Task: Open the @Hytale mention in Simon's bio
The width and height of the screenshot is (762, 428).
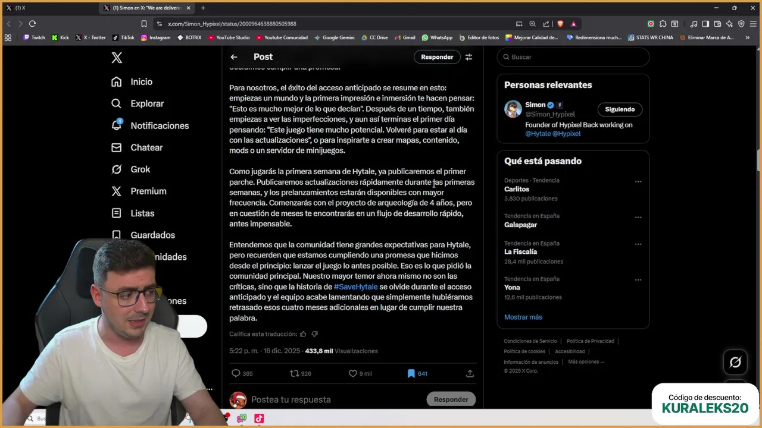Action: [538, 134]
